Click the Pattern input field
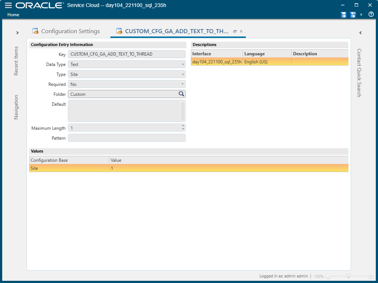The width and height of the screenshot is (378, 283). [x=127, y=138]
